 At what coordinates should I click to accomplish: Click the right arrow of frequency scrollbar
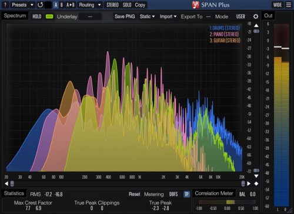[x=249, y=183]
